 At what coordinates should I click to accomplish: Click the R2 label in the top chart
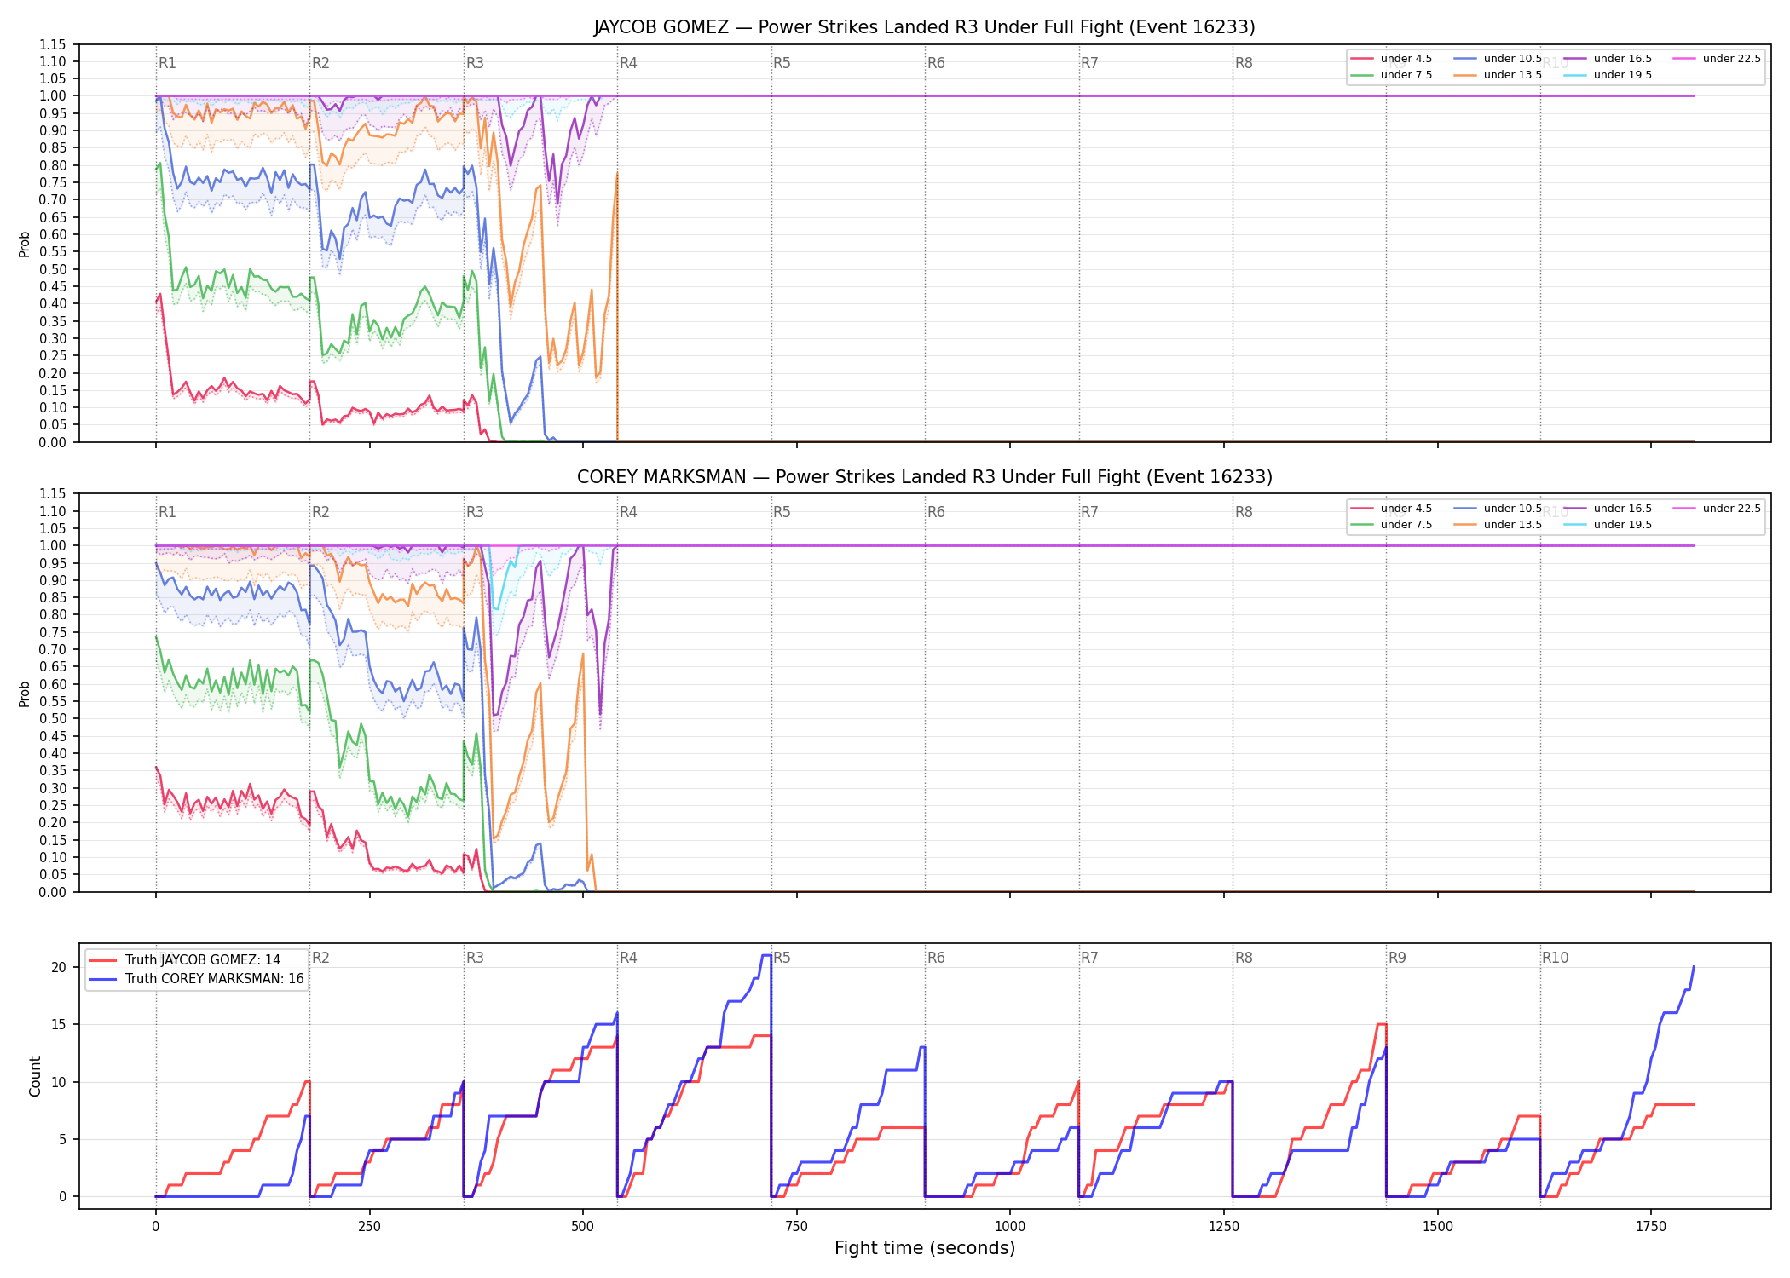(320, 63)
